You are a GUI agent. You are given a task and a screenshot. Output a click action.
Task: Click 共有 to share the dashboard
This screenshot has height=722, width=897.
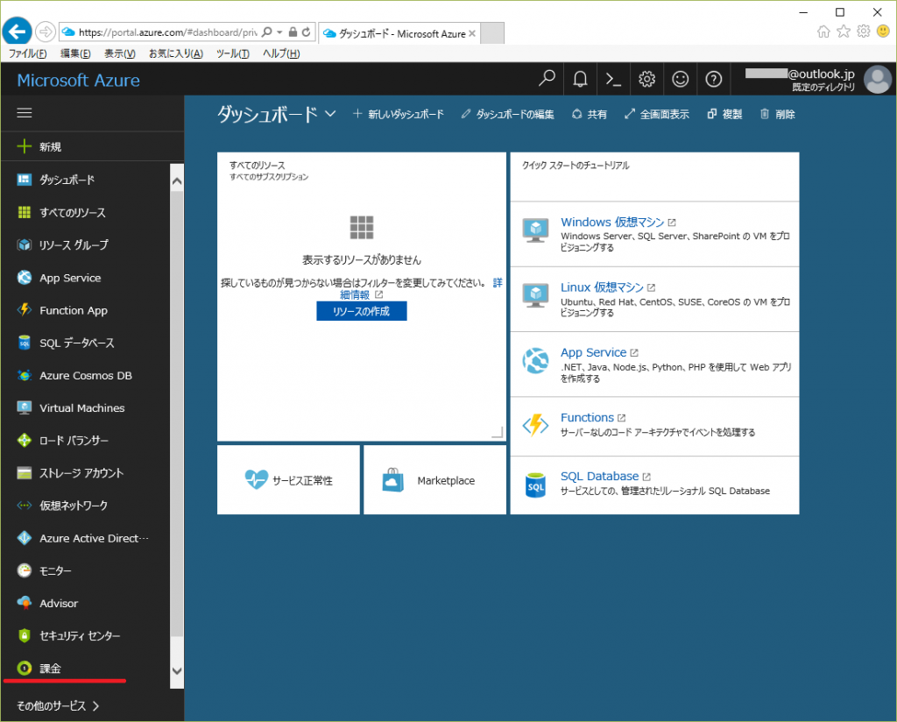(590, 115)
